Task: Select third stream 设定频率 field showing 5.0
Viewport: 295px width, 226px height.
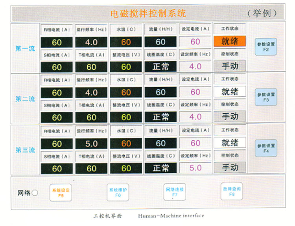Action: [195, 168]
